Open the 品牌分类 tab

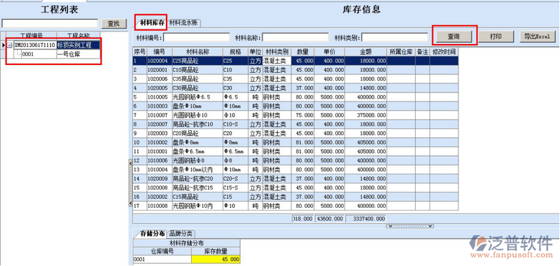coord(181,234)
